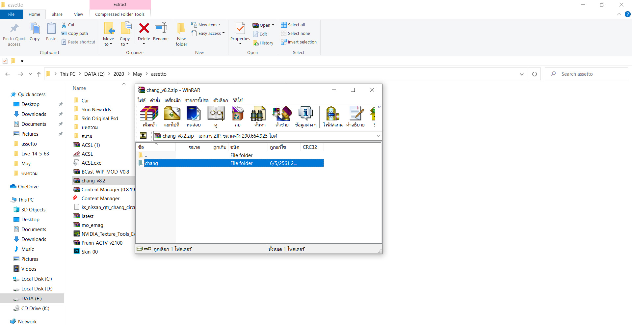
Task: Open the Easy access dropdown
Action: (208, 33)
